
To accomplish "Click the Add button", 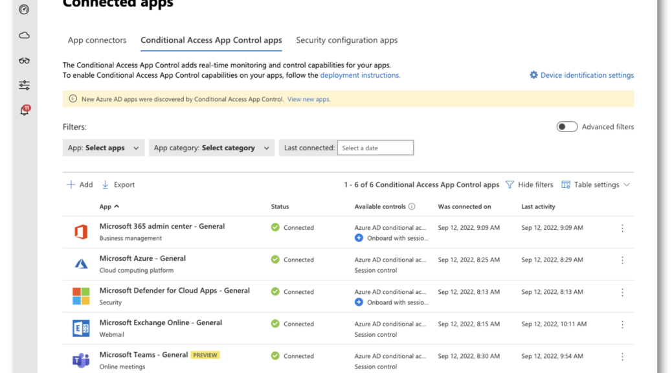I will [80, 185].
